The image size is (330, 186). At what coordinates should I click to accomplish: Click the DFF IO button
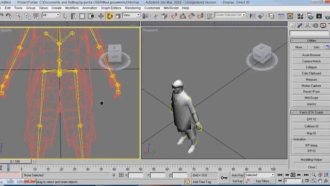311,119
